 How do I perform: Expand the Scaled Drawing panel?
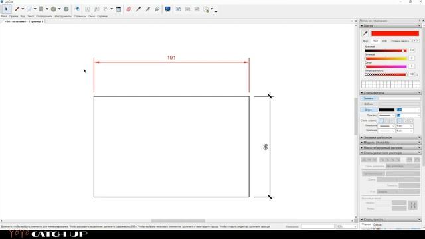click(390, 148)
